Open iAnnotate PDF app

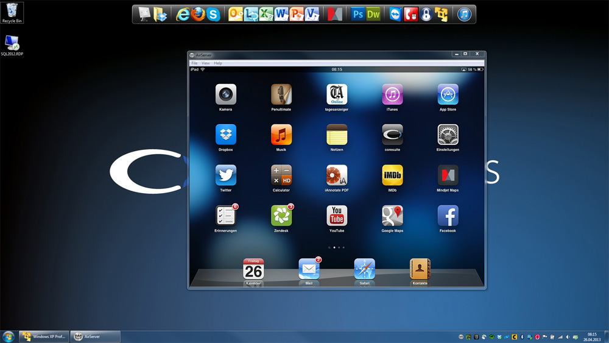click(337, 175)
